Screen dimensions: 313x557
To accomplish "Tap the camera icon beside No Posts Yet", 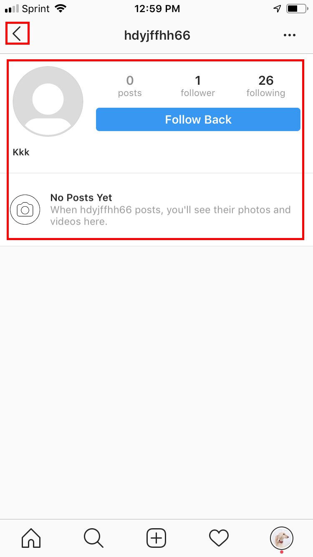I will pos(25,210).
